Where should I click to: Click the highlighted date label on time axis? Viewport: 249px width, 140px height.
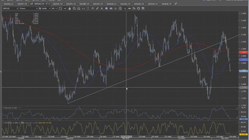tap(126, 136)
